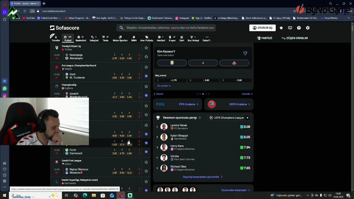
Task: Open Sofascore settings gear icon
Action: pyautogui.click(x=308, y=28)
